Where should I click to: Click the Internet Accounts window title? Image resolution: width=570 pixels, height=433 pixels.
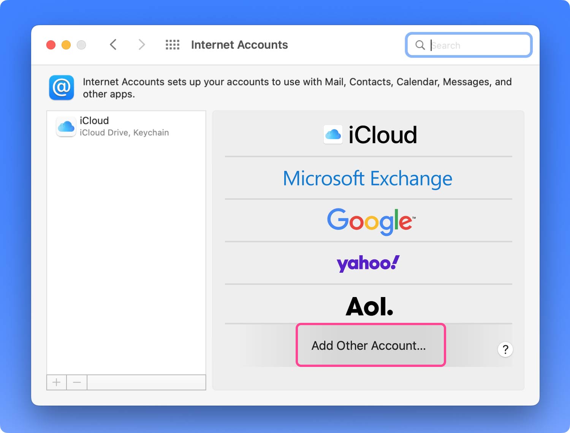click(x=239, y=45)
